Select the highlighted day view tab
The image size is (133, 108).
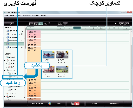77,28
